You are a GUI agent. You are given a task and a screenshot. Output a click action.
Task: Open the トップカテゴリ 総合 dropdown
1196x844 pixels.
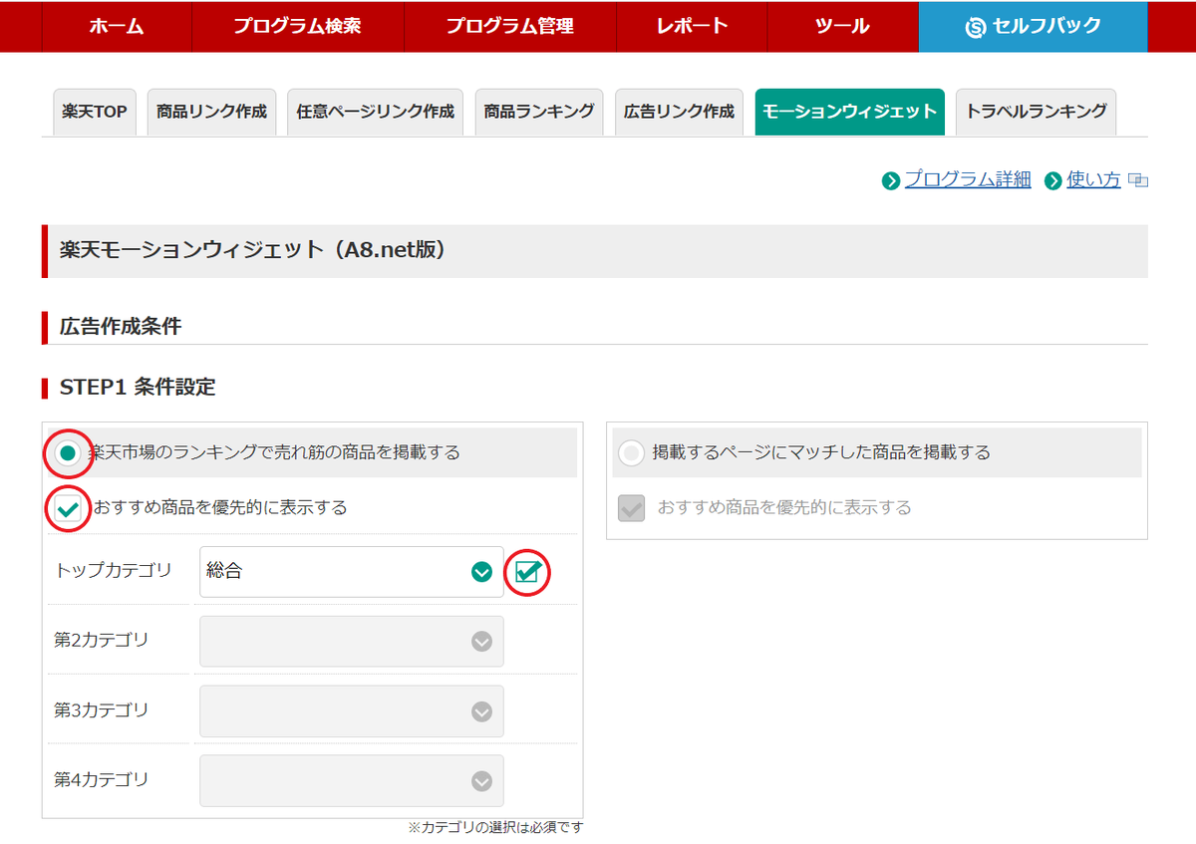pos(352,572)
